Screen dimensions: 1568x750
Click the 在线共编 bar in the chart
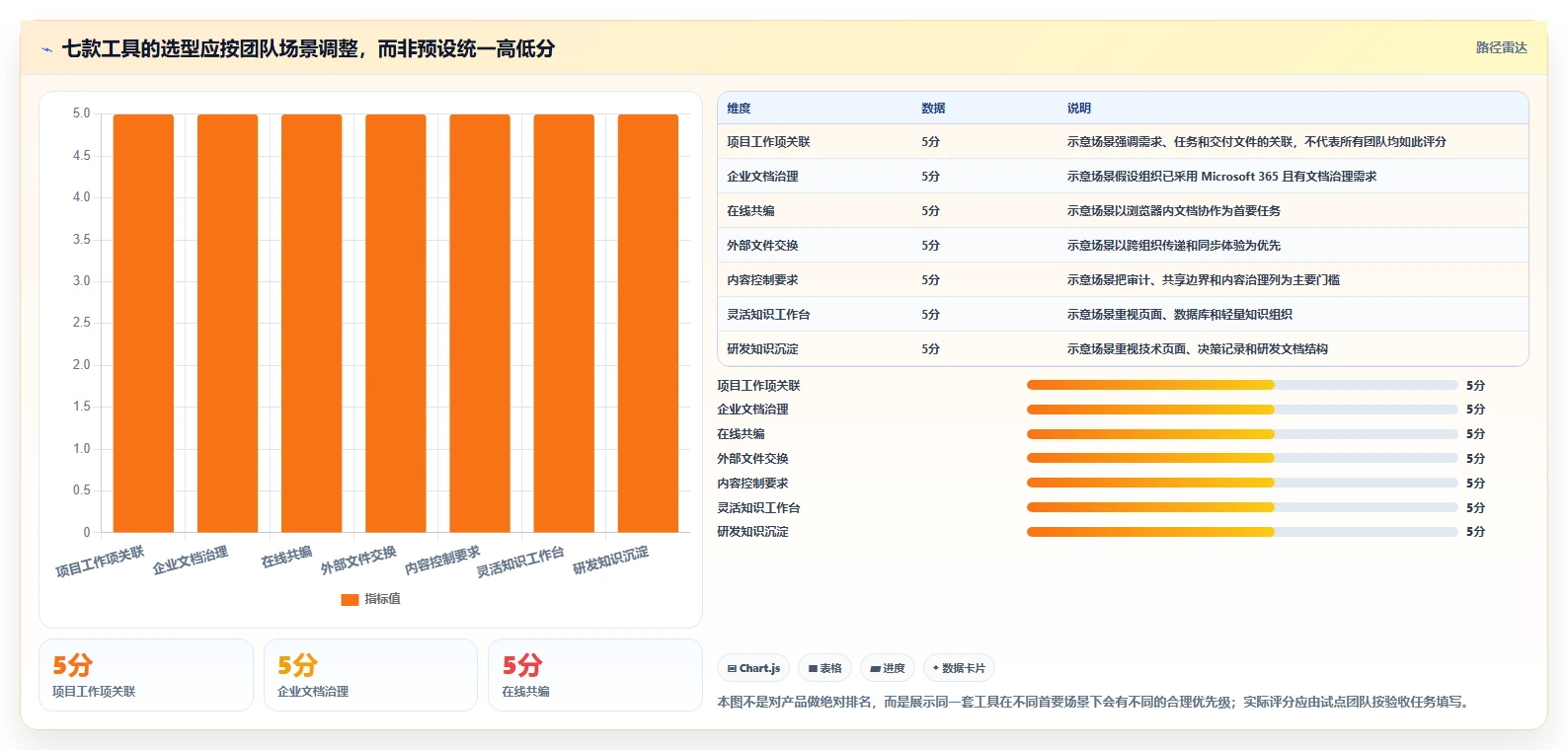pyautogui.click(x=311, y=324)
